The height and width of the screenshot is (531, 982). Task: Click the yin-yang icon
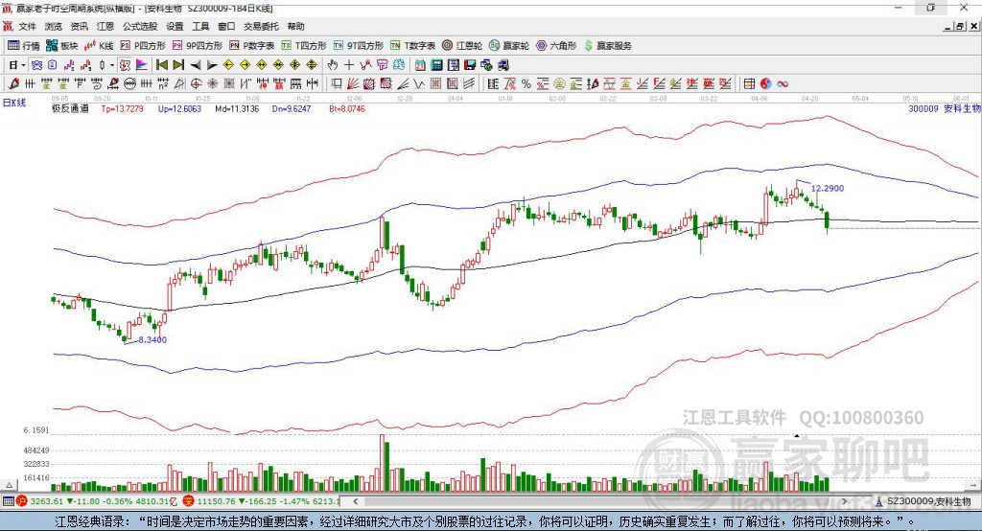(x=766, y=84)
